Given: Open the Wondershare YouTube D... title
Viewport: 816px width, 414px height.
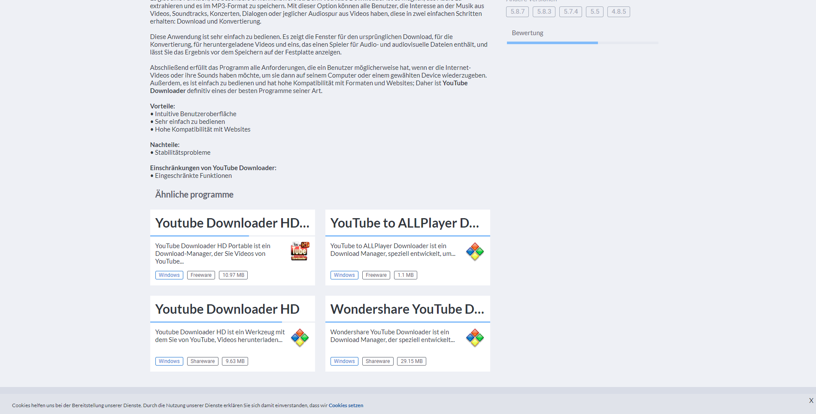Looking at the screenshot, I should click(407, 309).
